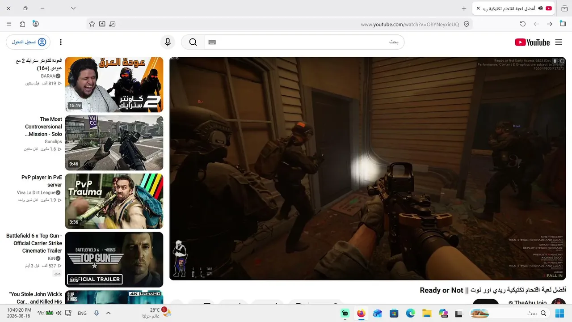This screenshot has width=572, height=322.
Task: Click title 'Battlefield 6 x Top Gun' trailer
Action: (34, 243)
